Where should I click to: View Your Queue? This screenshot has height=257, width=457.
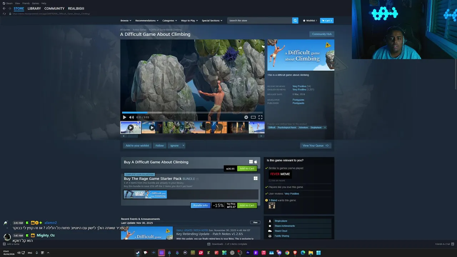point(316,146)
